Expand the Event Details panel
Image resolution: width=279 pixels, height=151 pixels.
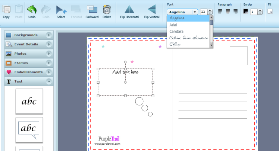coord(49,44)
